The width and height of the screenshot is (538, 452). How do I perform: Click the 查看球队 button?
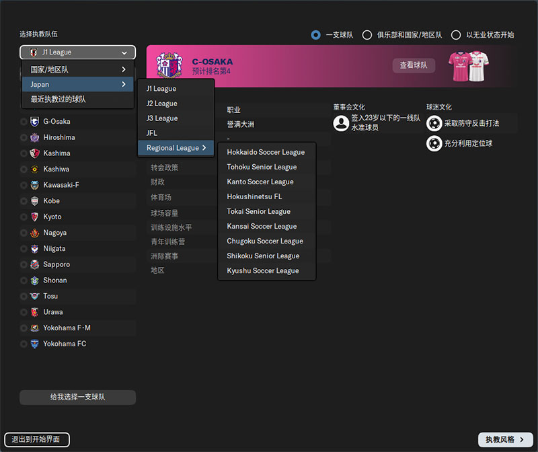point(414,65)
